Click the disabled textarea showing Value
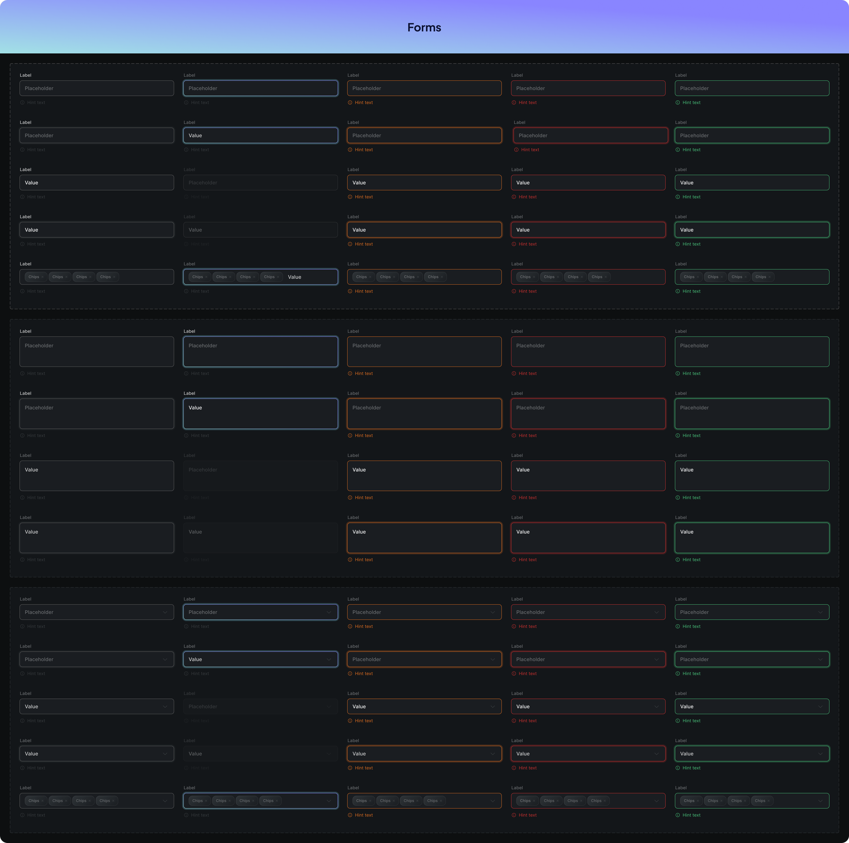The width and height of the screenshot is (849, 843). click(260, 538)
